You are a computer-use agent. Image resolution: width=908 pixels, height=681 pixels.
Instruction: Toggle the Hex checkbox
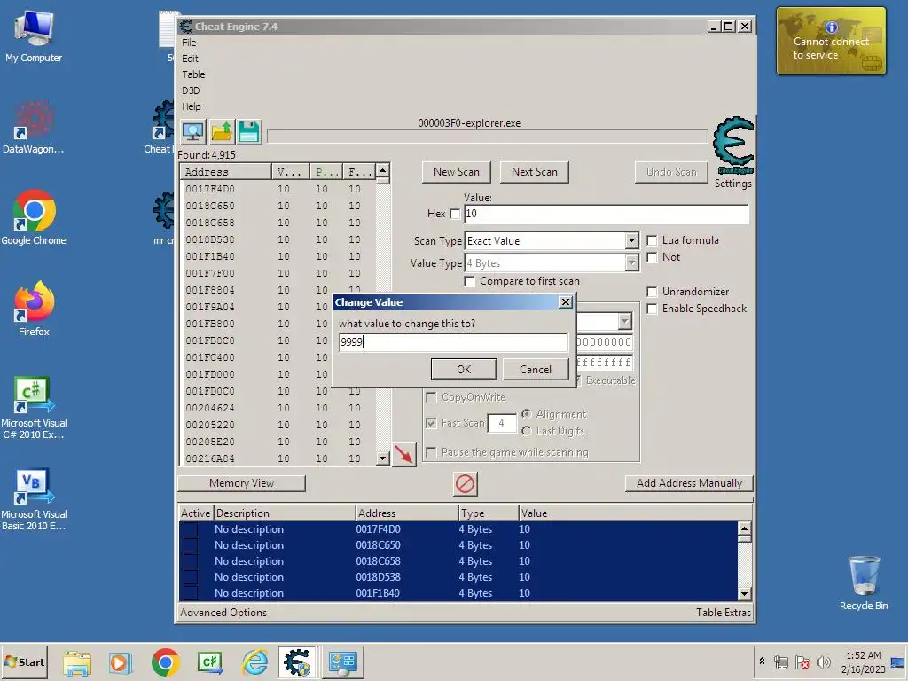point(455,214)
